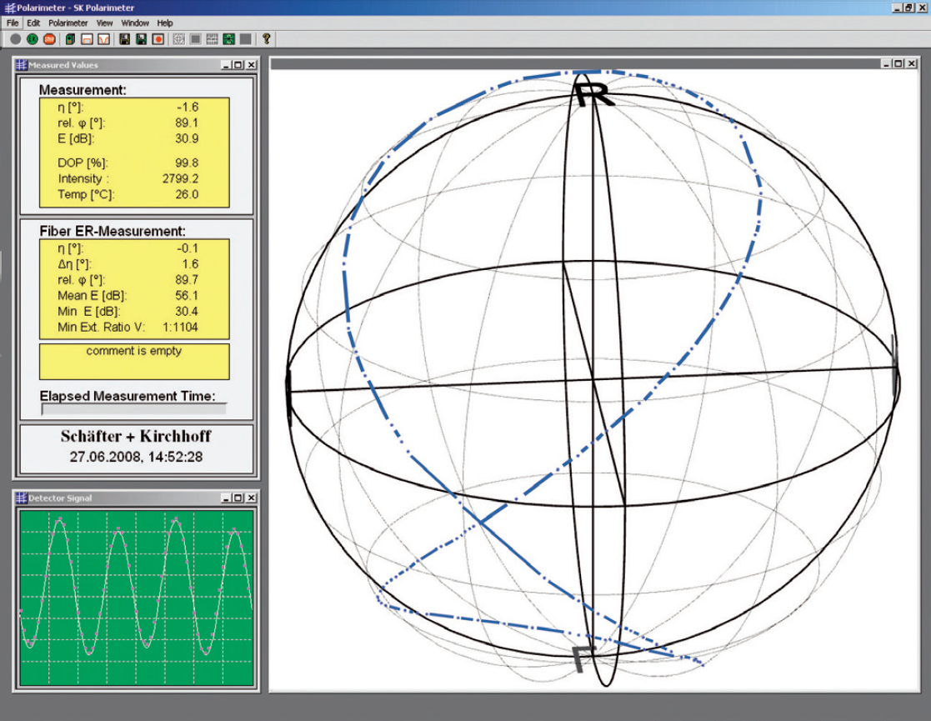Open the Polarimeter menu

(x=68, y=23)
